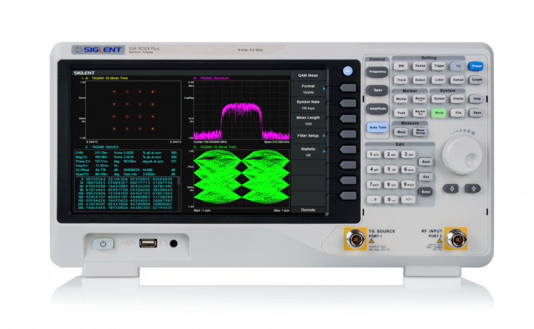The width and height of the screenshot is (534, 329).
Task: Open the Format 16QAM submenu on screen
Action: pyautogui.click(x=308, y=89)
